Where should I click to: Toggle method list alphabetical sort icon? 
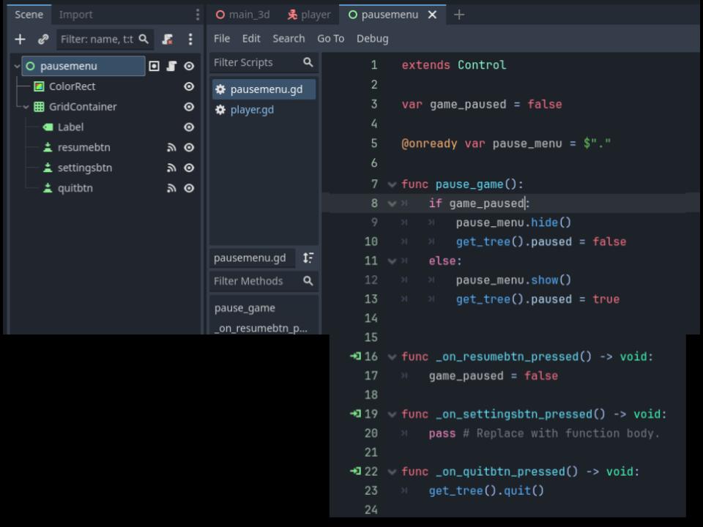[x=308, y=258]
